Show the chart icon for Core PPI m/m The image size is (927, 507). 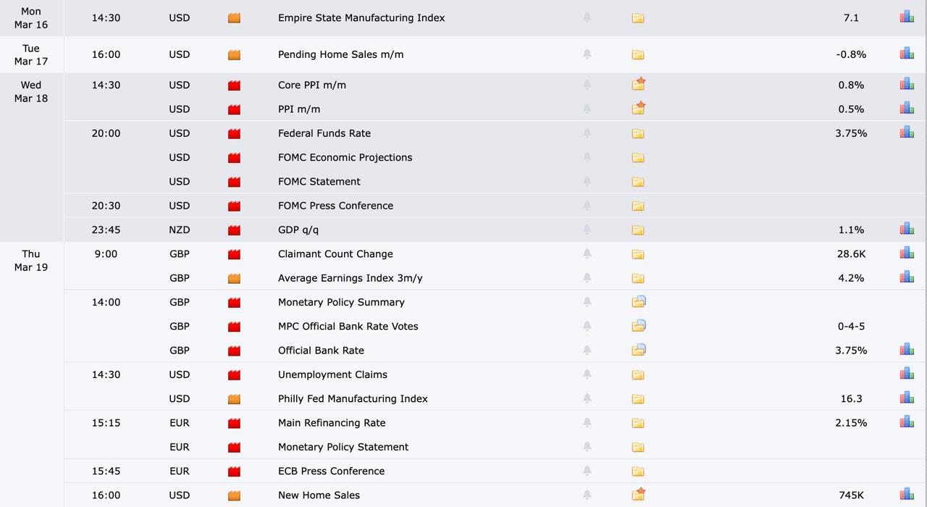click(907, 84)
